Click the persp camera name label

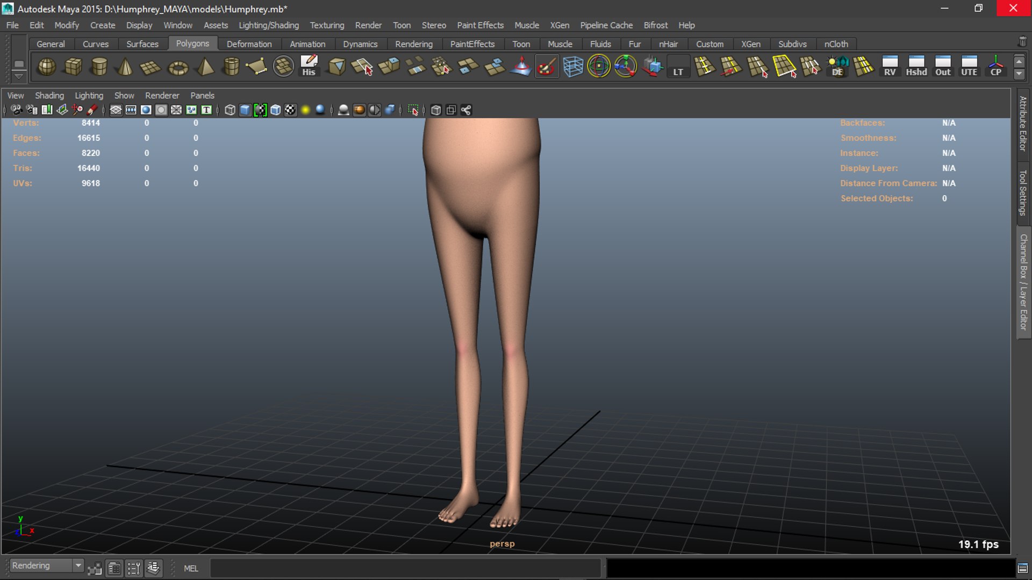tap(502, 544)
